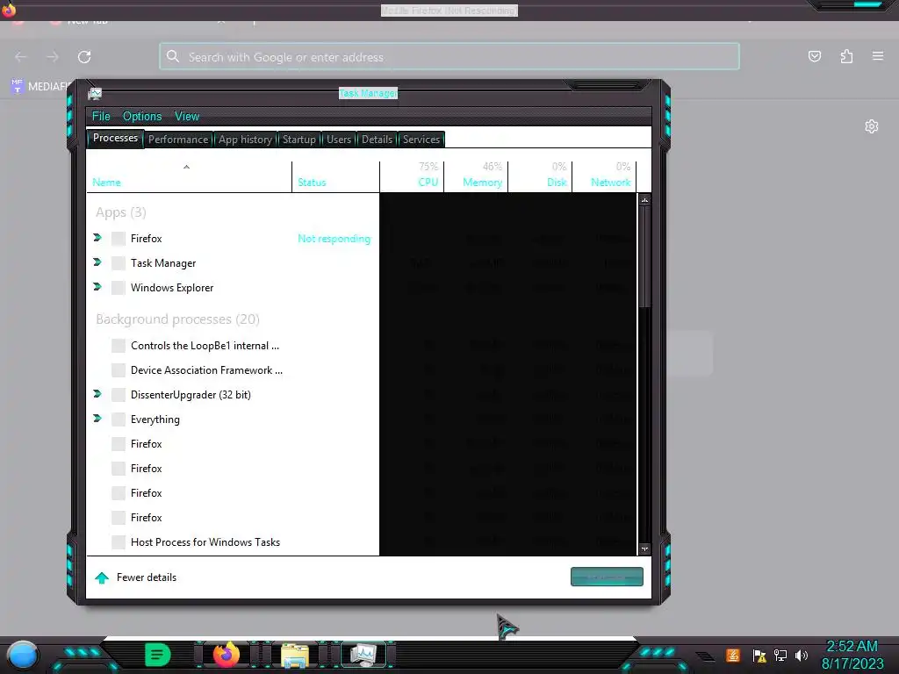Image resolution: width=899 pixels, height=674 pixels.
Task: Sort processes by the Name column
Action: pyautogui.click(x=190, y=176)
